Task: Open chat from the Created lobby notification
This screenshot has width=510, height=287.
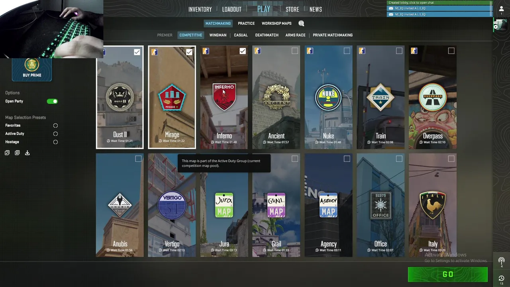Action: pos(440,3)
